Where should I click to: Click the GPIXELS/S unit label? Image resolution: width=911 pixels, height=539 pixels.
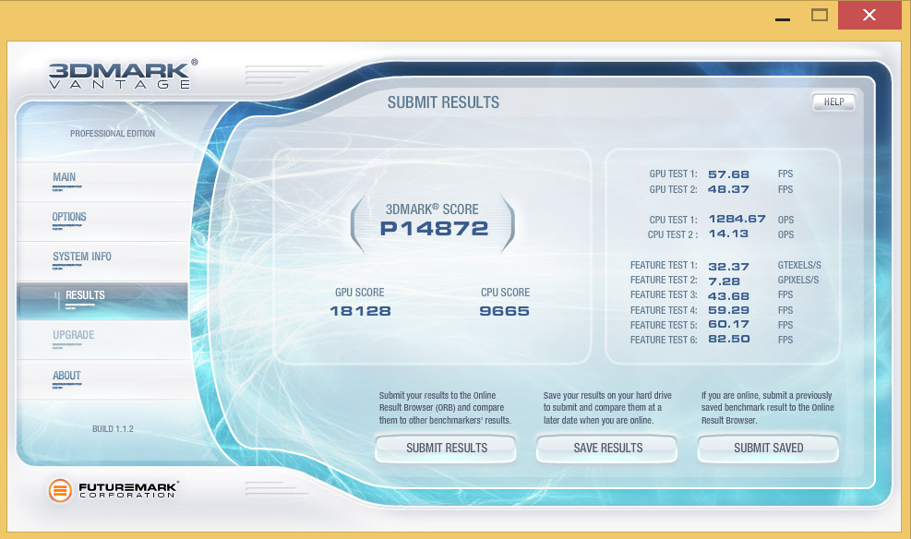(798, 280)
